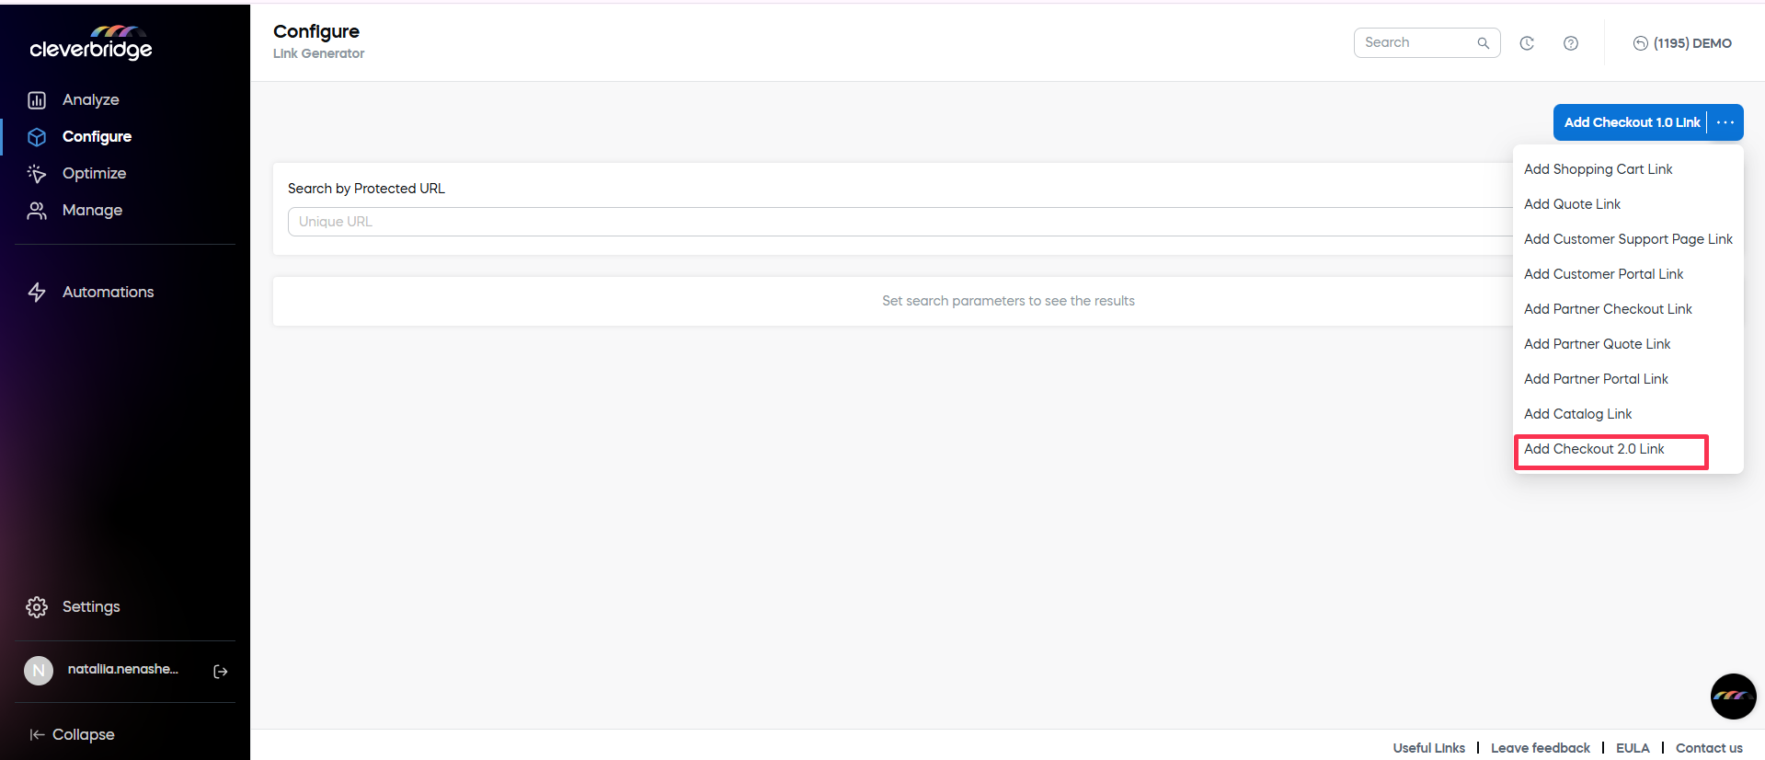Click the Configure cube icon
Image resolution: width=1765 pixels, height=760 pixels.
click(37, 137)
